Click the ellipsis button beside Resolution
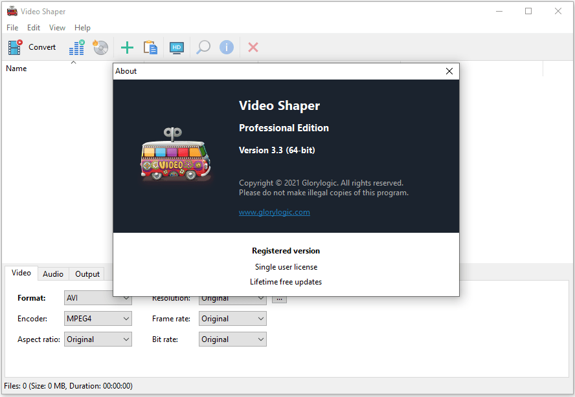The height and width of the screenshot is (397, 575). pos(280,299)
